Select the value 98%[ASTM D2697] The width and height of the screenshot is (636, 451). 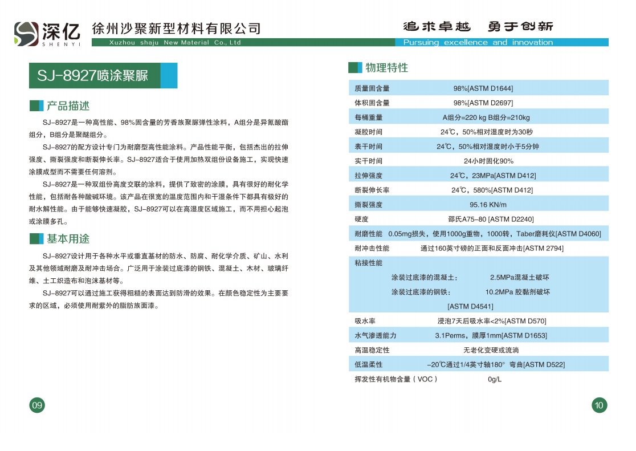(483, 103)
